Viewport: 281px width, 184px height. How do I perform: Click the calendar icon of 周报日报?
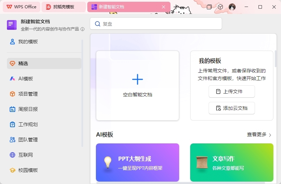coord(12,109)
